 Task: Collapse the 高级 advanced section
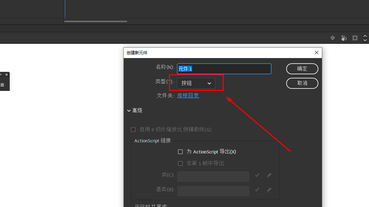(x=129, y=111)
